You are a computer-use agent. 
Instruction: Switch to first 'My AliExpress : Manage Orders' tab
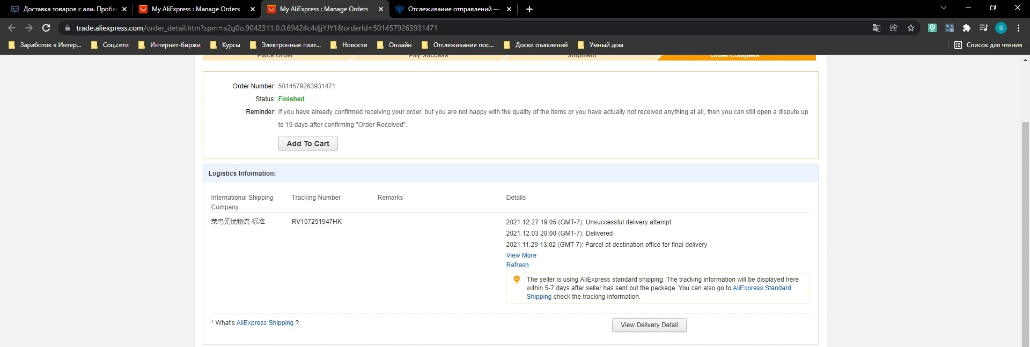196,9
